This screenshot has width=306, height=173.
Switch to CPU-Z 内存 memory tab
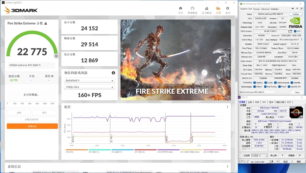257,102
